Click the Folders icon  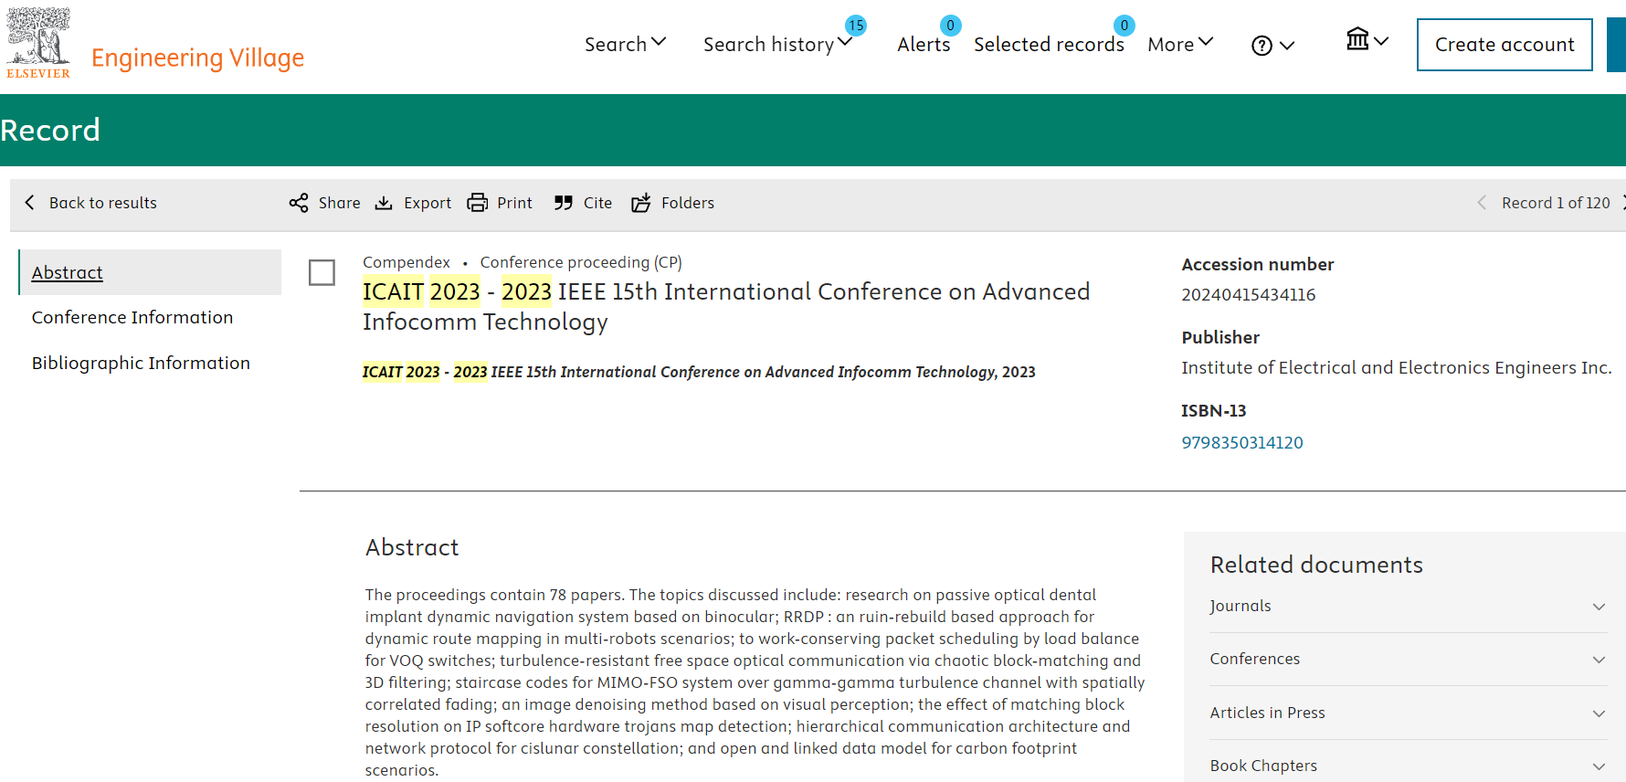click(x=641, y=203)
